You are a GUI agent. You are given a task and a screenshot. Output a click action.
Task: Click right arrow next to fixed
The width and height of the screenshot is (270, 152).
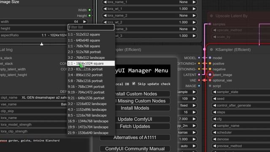pyautogui.click(x=194, y=106)
